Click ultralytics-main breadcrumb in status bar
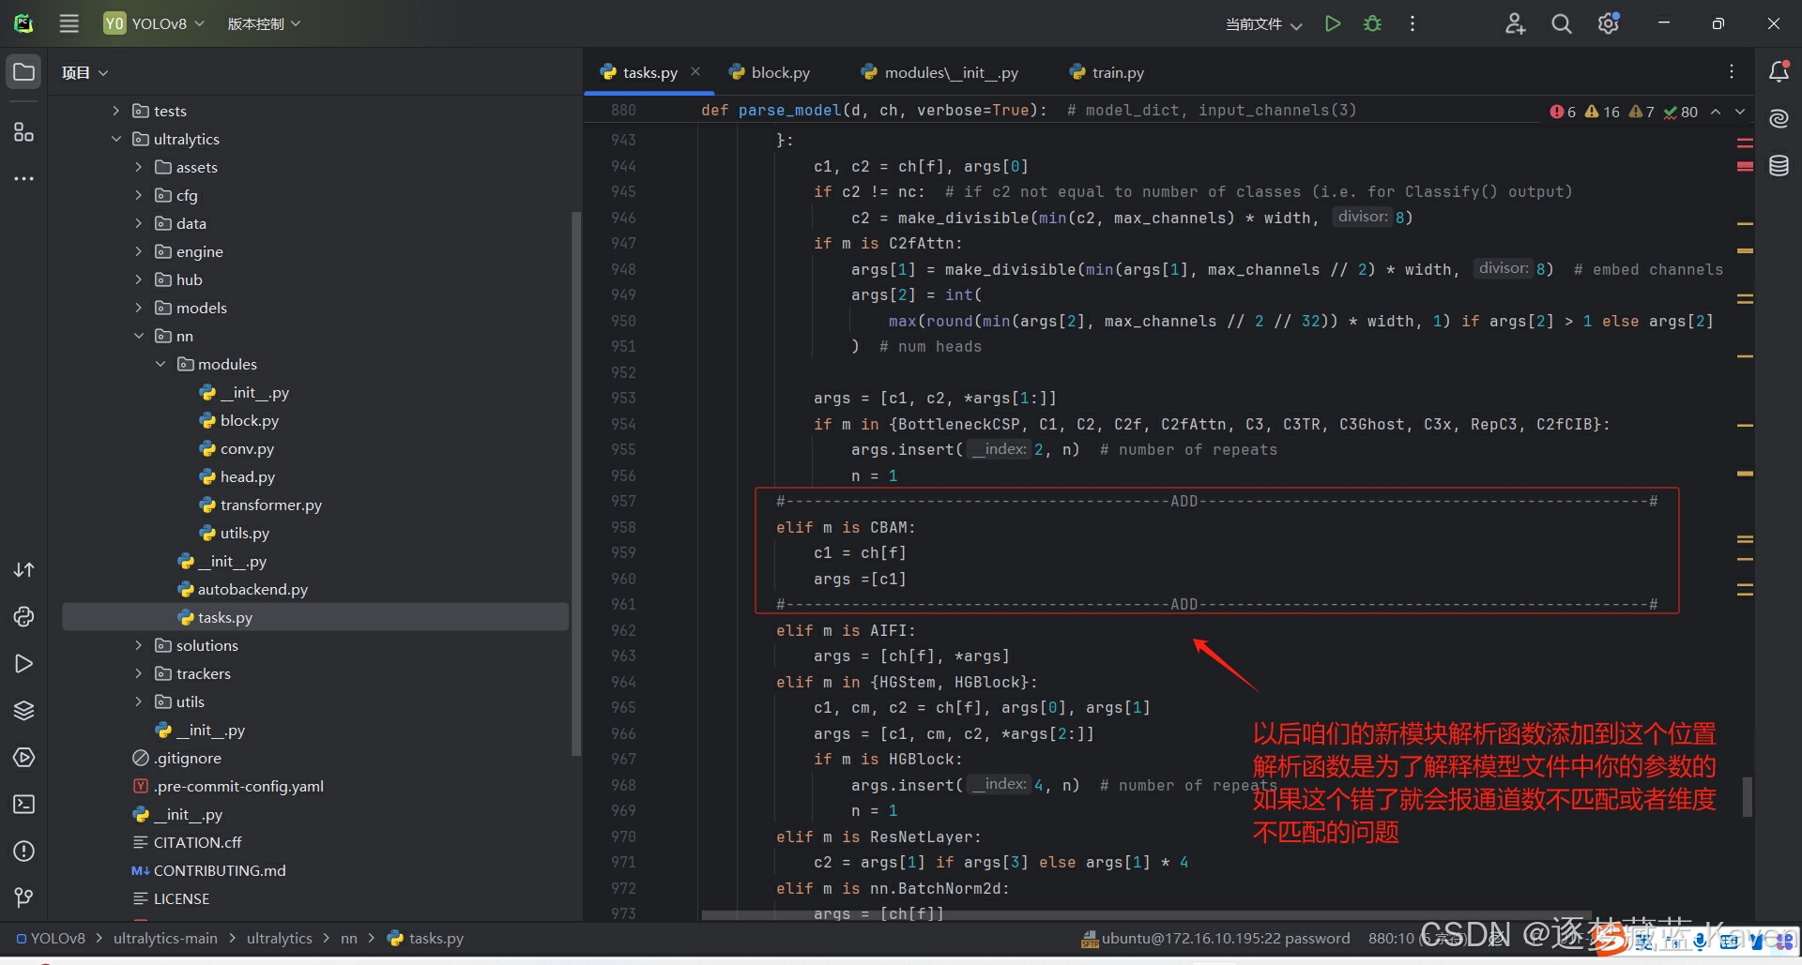 click(x=165, y=938)
